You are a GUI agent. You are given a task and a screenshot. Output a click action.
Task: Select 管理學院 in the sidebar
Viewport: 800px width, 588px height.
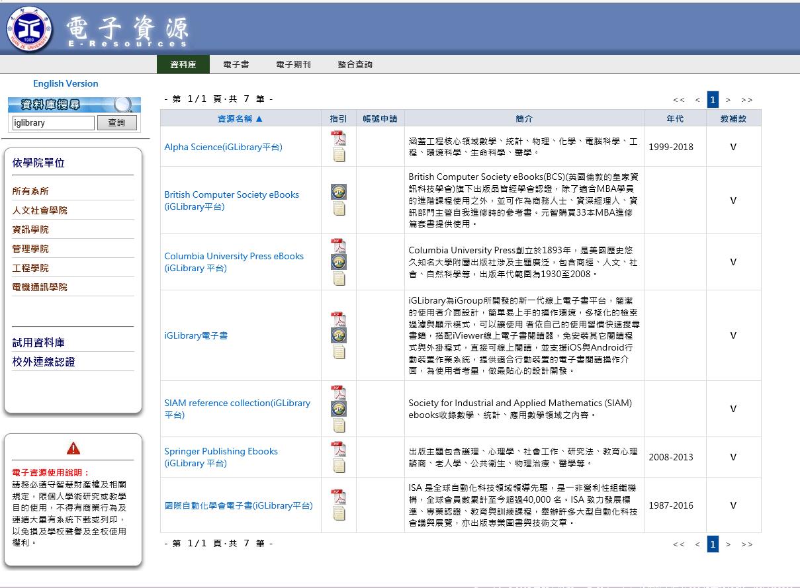(x=30, y=249)
